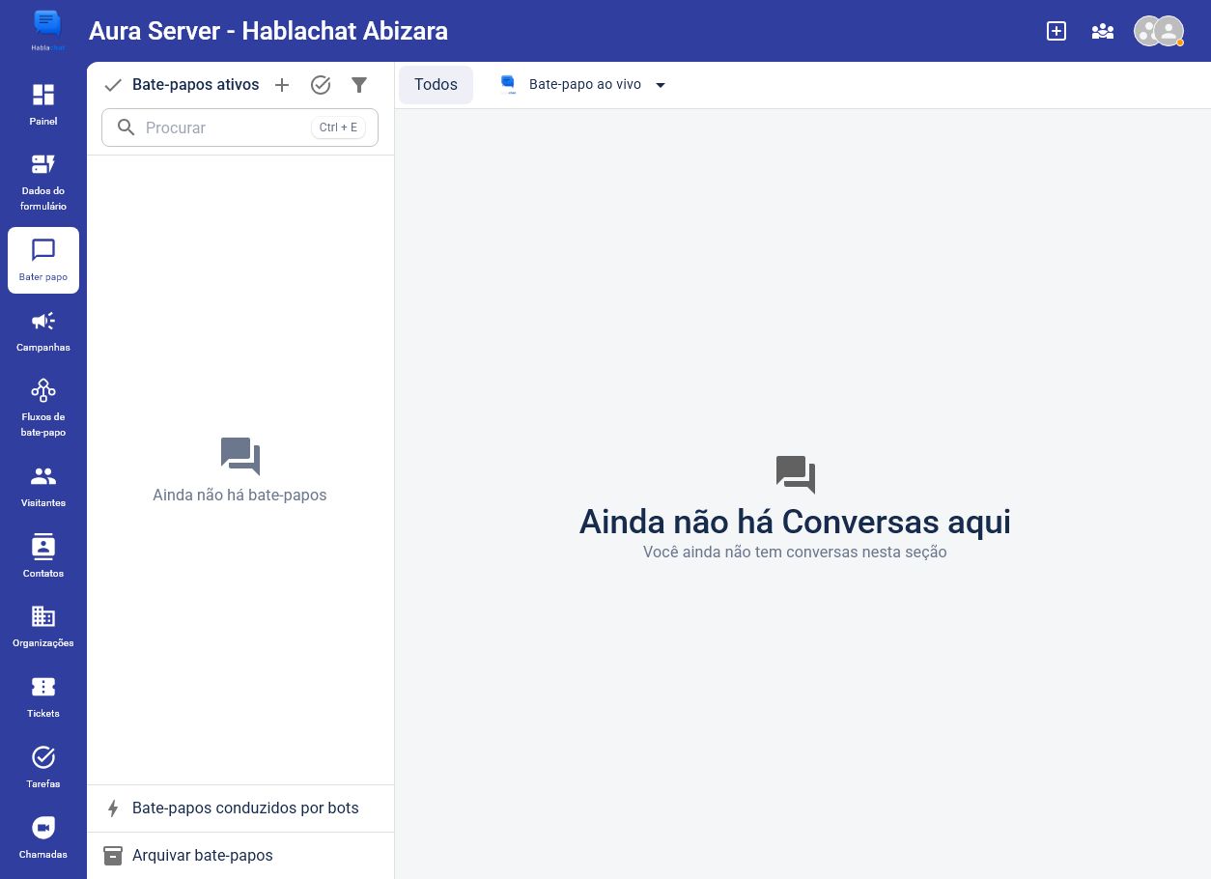Open Contatos in the sidebar

43,556
